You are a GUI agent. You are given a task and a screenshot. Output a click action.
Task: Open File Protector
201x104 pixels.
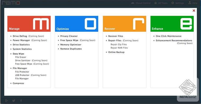tap(22, 72)
